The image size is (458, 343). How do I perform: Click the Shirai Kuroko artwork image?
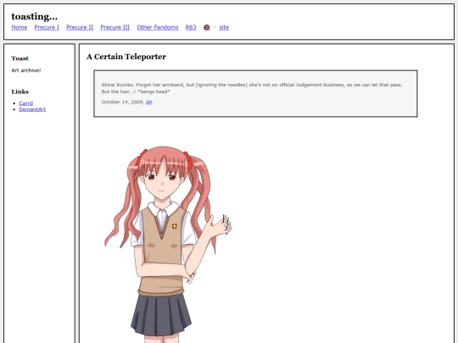pos(168,245)
